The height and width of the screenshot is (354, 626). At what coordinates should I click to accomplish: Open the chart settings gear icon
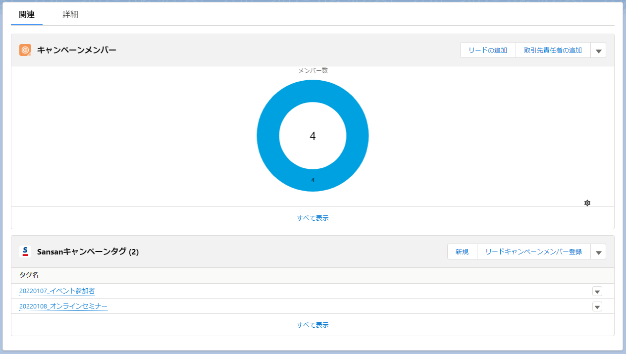coord(587,203)
